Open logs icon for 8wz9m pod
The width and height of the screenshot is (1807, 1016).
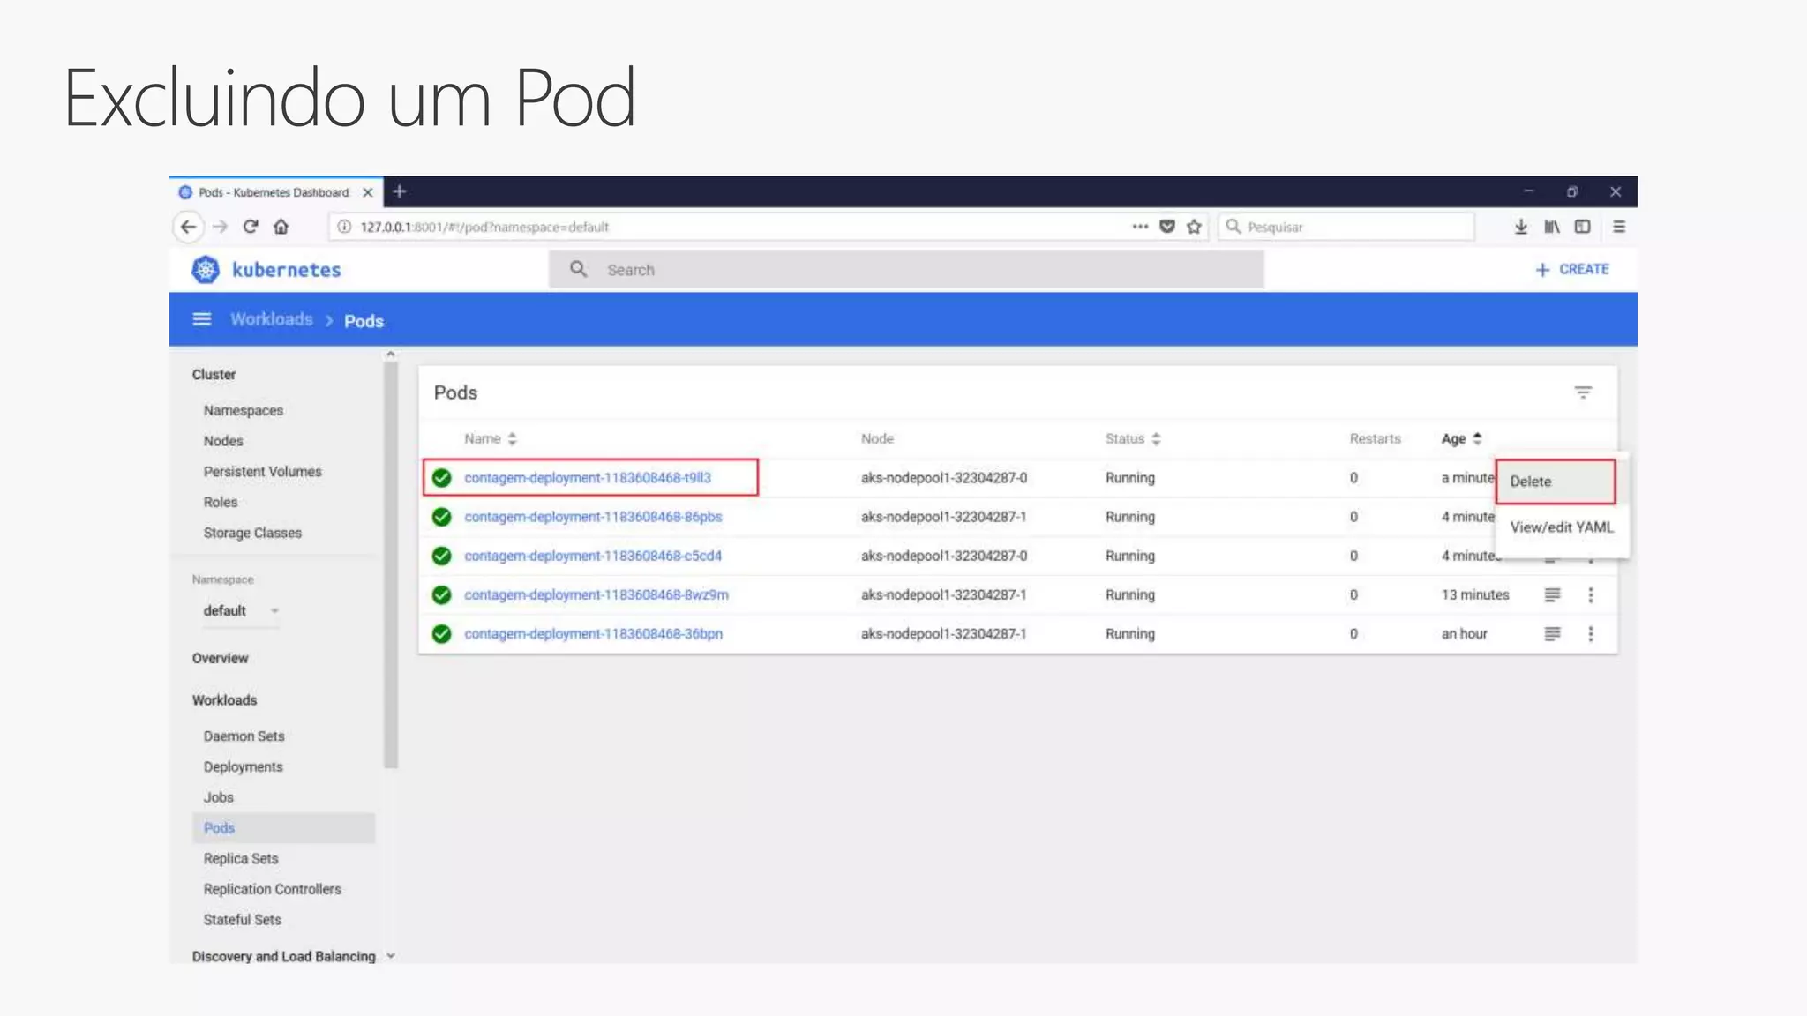pos(1552,595)
